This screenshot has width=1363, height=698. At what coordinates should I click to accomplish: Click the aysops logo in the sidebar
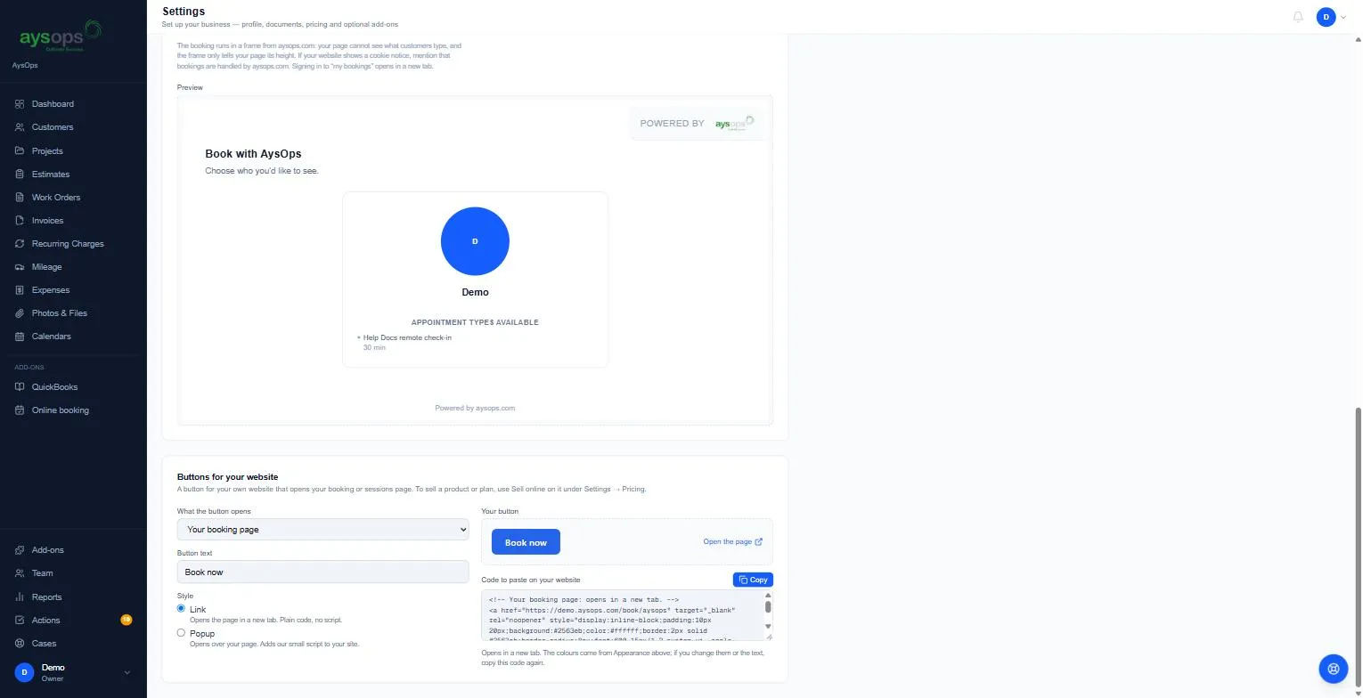point(61,37)
